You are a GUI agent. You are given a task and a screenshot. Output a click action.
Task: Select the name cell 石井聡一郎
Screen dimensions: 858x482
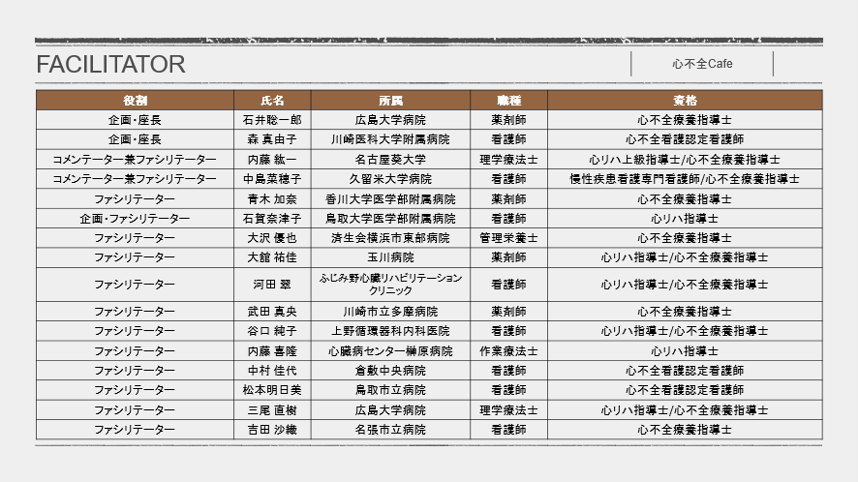272,121
